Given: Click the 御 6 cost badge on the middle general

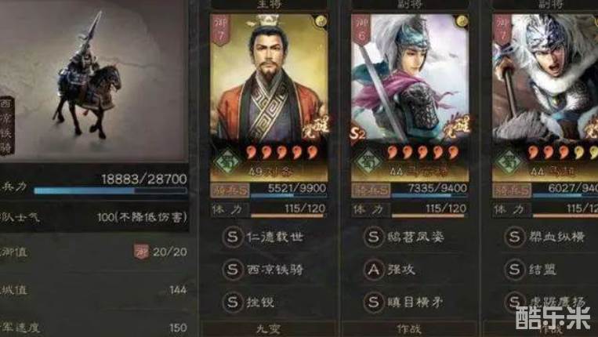Looking at the screenshot, I should click(x=361, y=30).
